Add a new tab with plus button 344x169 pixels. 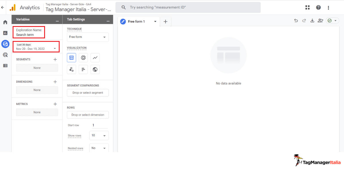tap(165, 21)
